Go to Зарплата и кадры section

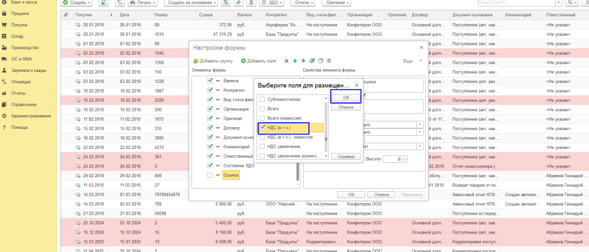click(29, 70)
